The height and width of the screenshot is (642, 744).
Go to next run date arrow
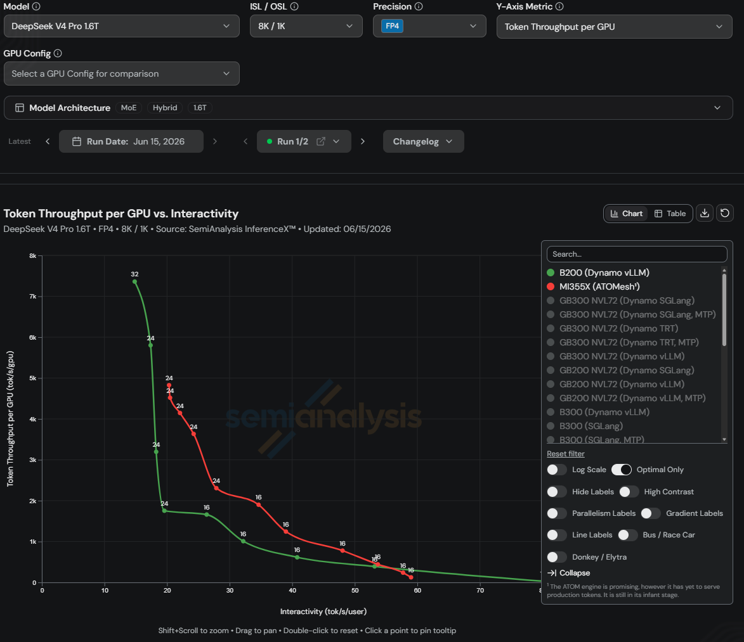click(x=215, y=142)
